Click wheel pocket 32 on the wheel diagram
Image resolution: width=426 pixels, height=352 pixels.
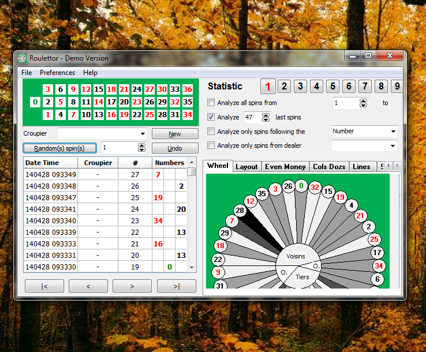[315, 188]
